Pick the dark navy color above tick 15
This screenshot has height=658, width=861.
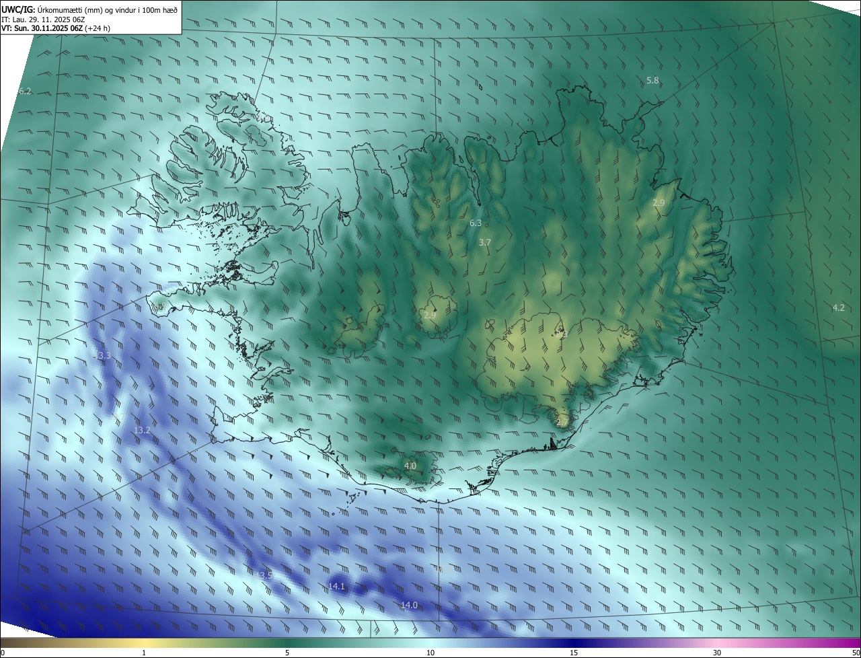coord(574,643)
